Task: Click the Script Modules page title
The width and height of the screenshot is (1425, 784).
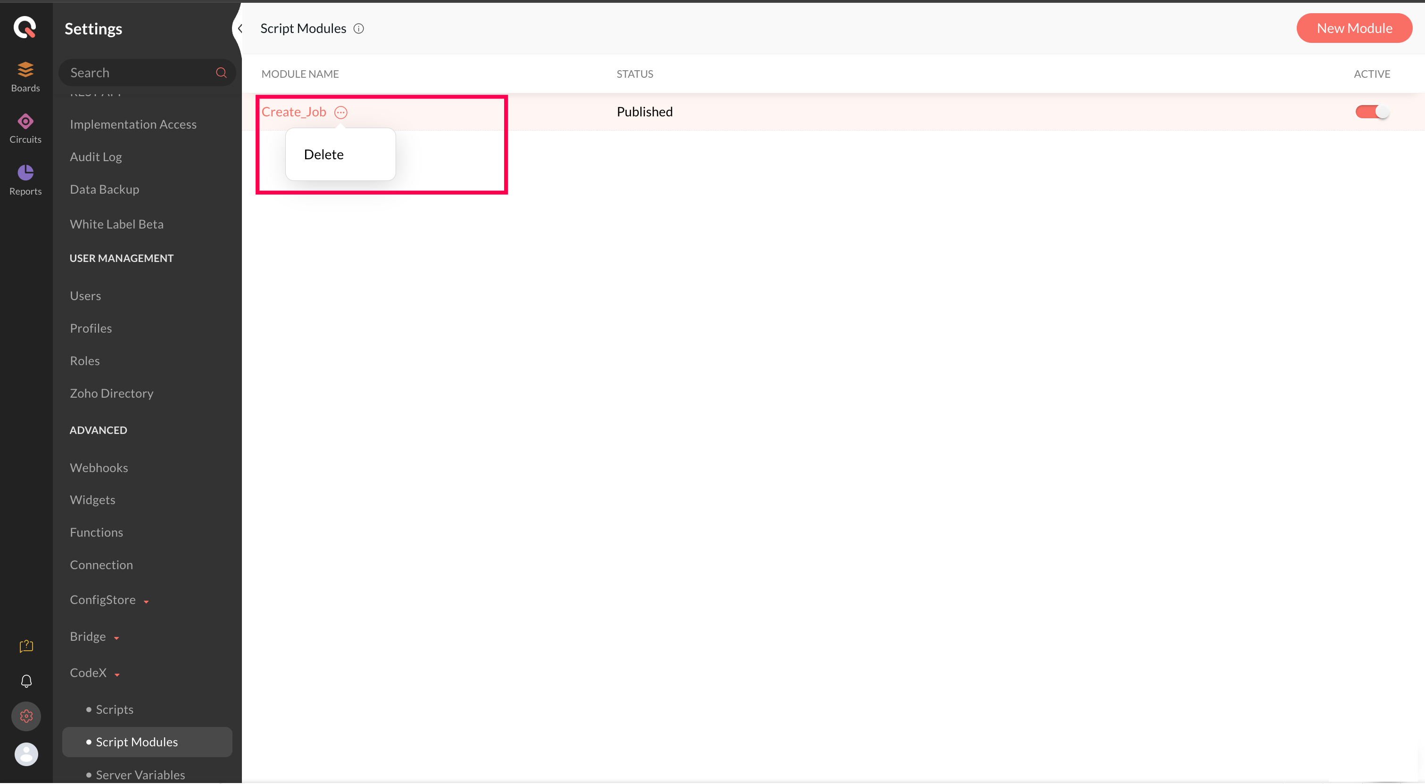Action: point(303,29)
